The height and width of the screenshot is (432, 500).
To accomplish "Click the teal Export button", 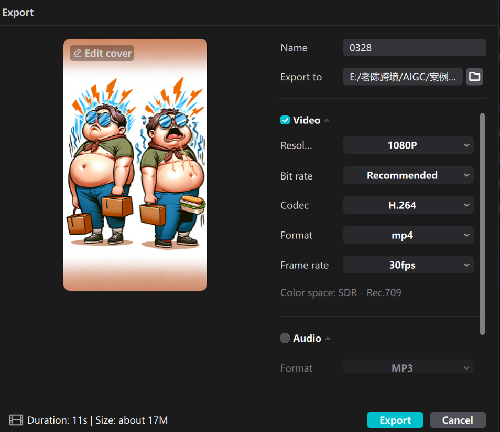I will click(x=395, y=420).
